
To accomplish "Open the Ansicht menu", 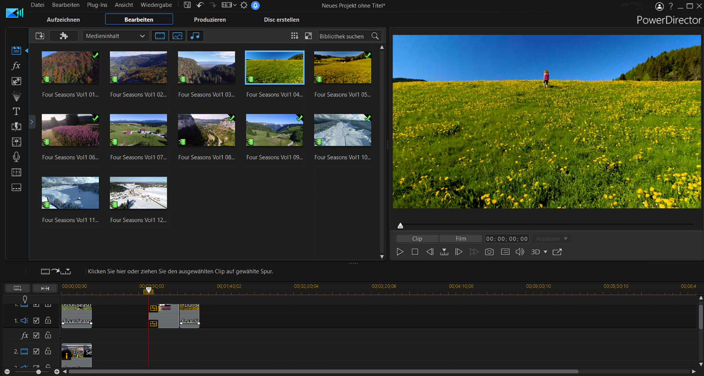I will pos(124,5).
